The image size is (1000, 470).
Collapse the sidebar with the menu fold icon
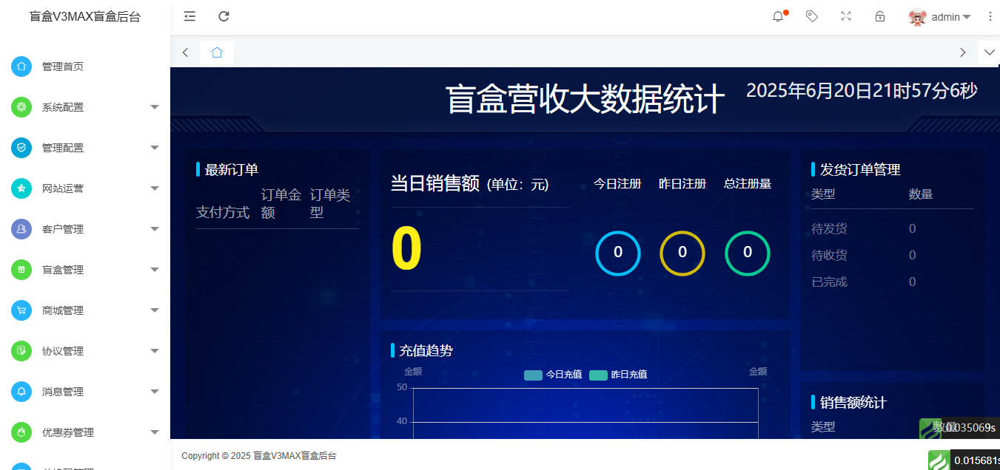point(189,16)
